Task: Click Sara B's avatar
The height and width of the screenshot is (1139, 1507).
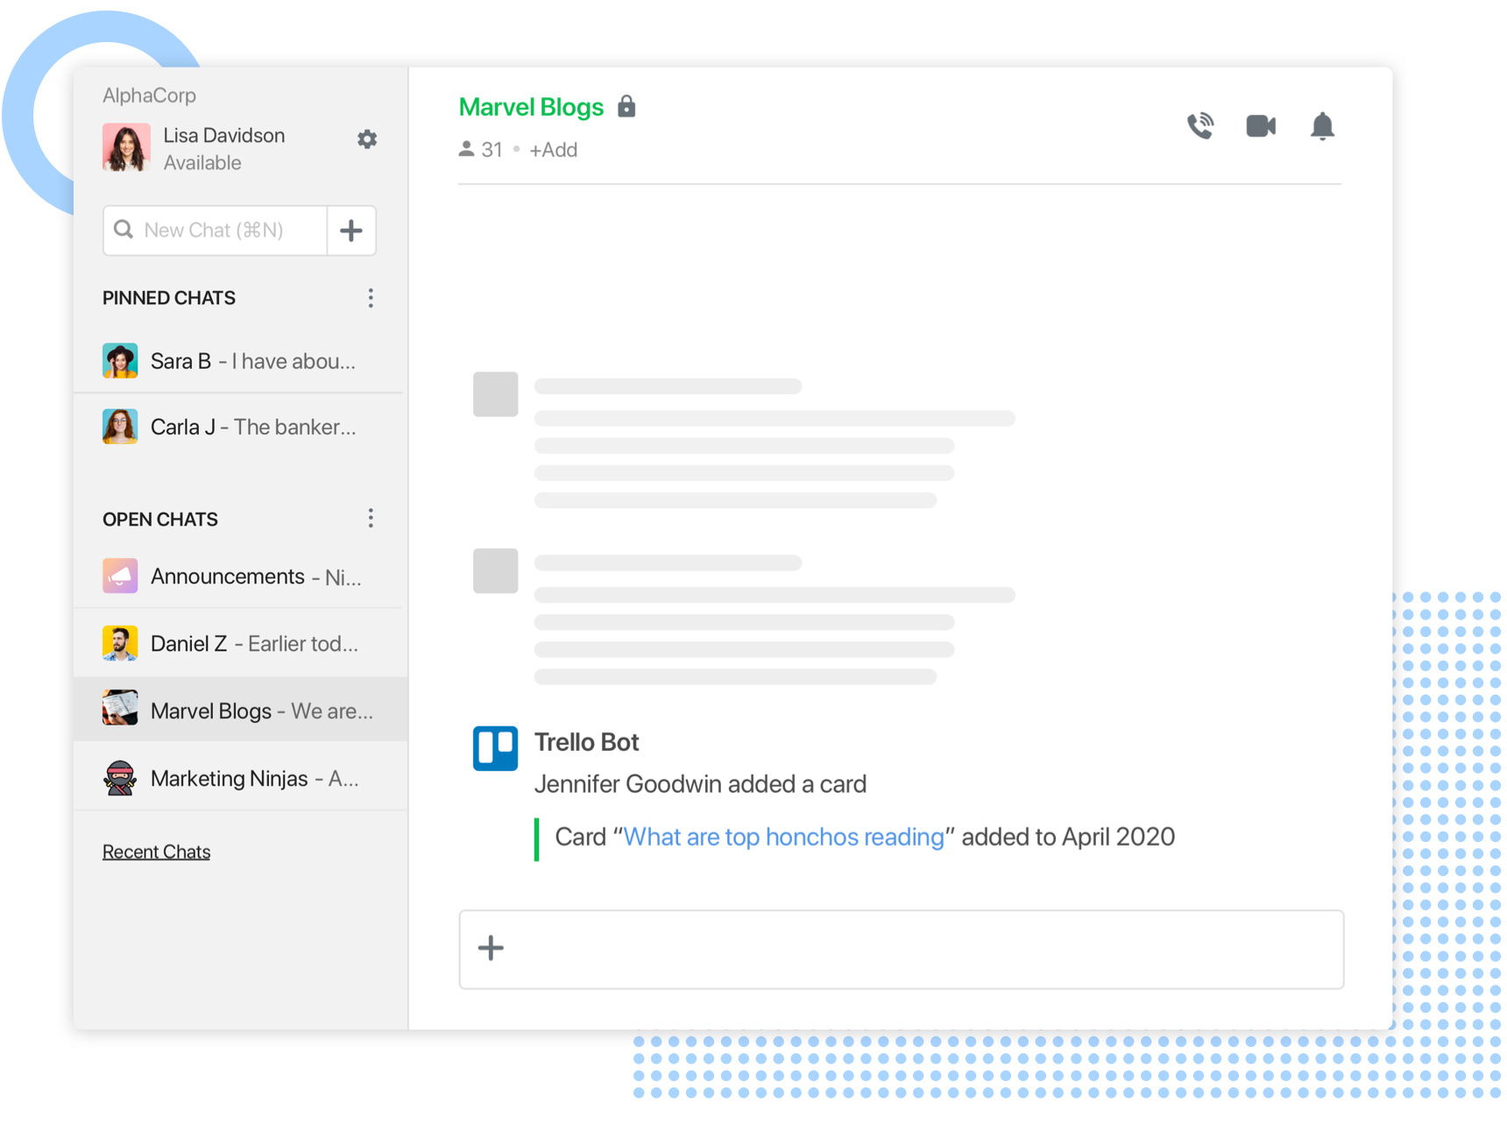Action: (120, 361)
